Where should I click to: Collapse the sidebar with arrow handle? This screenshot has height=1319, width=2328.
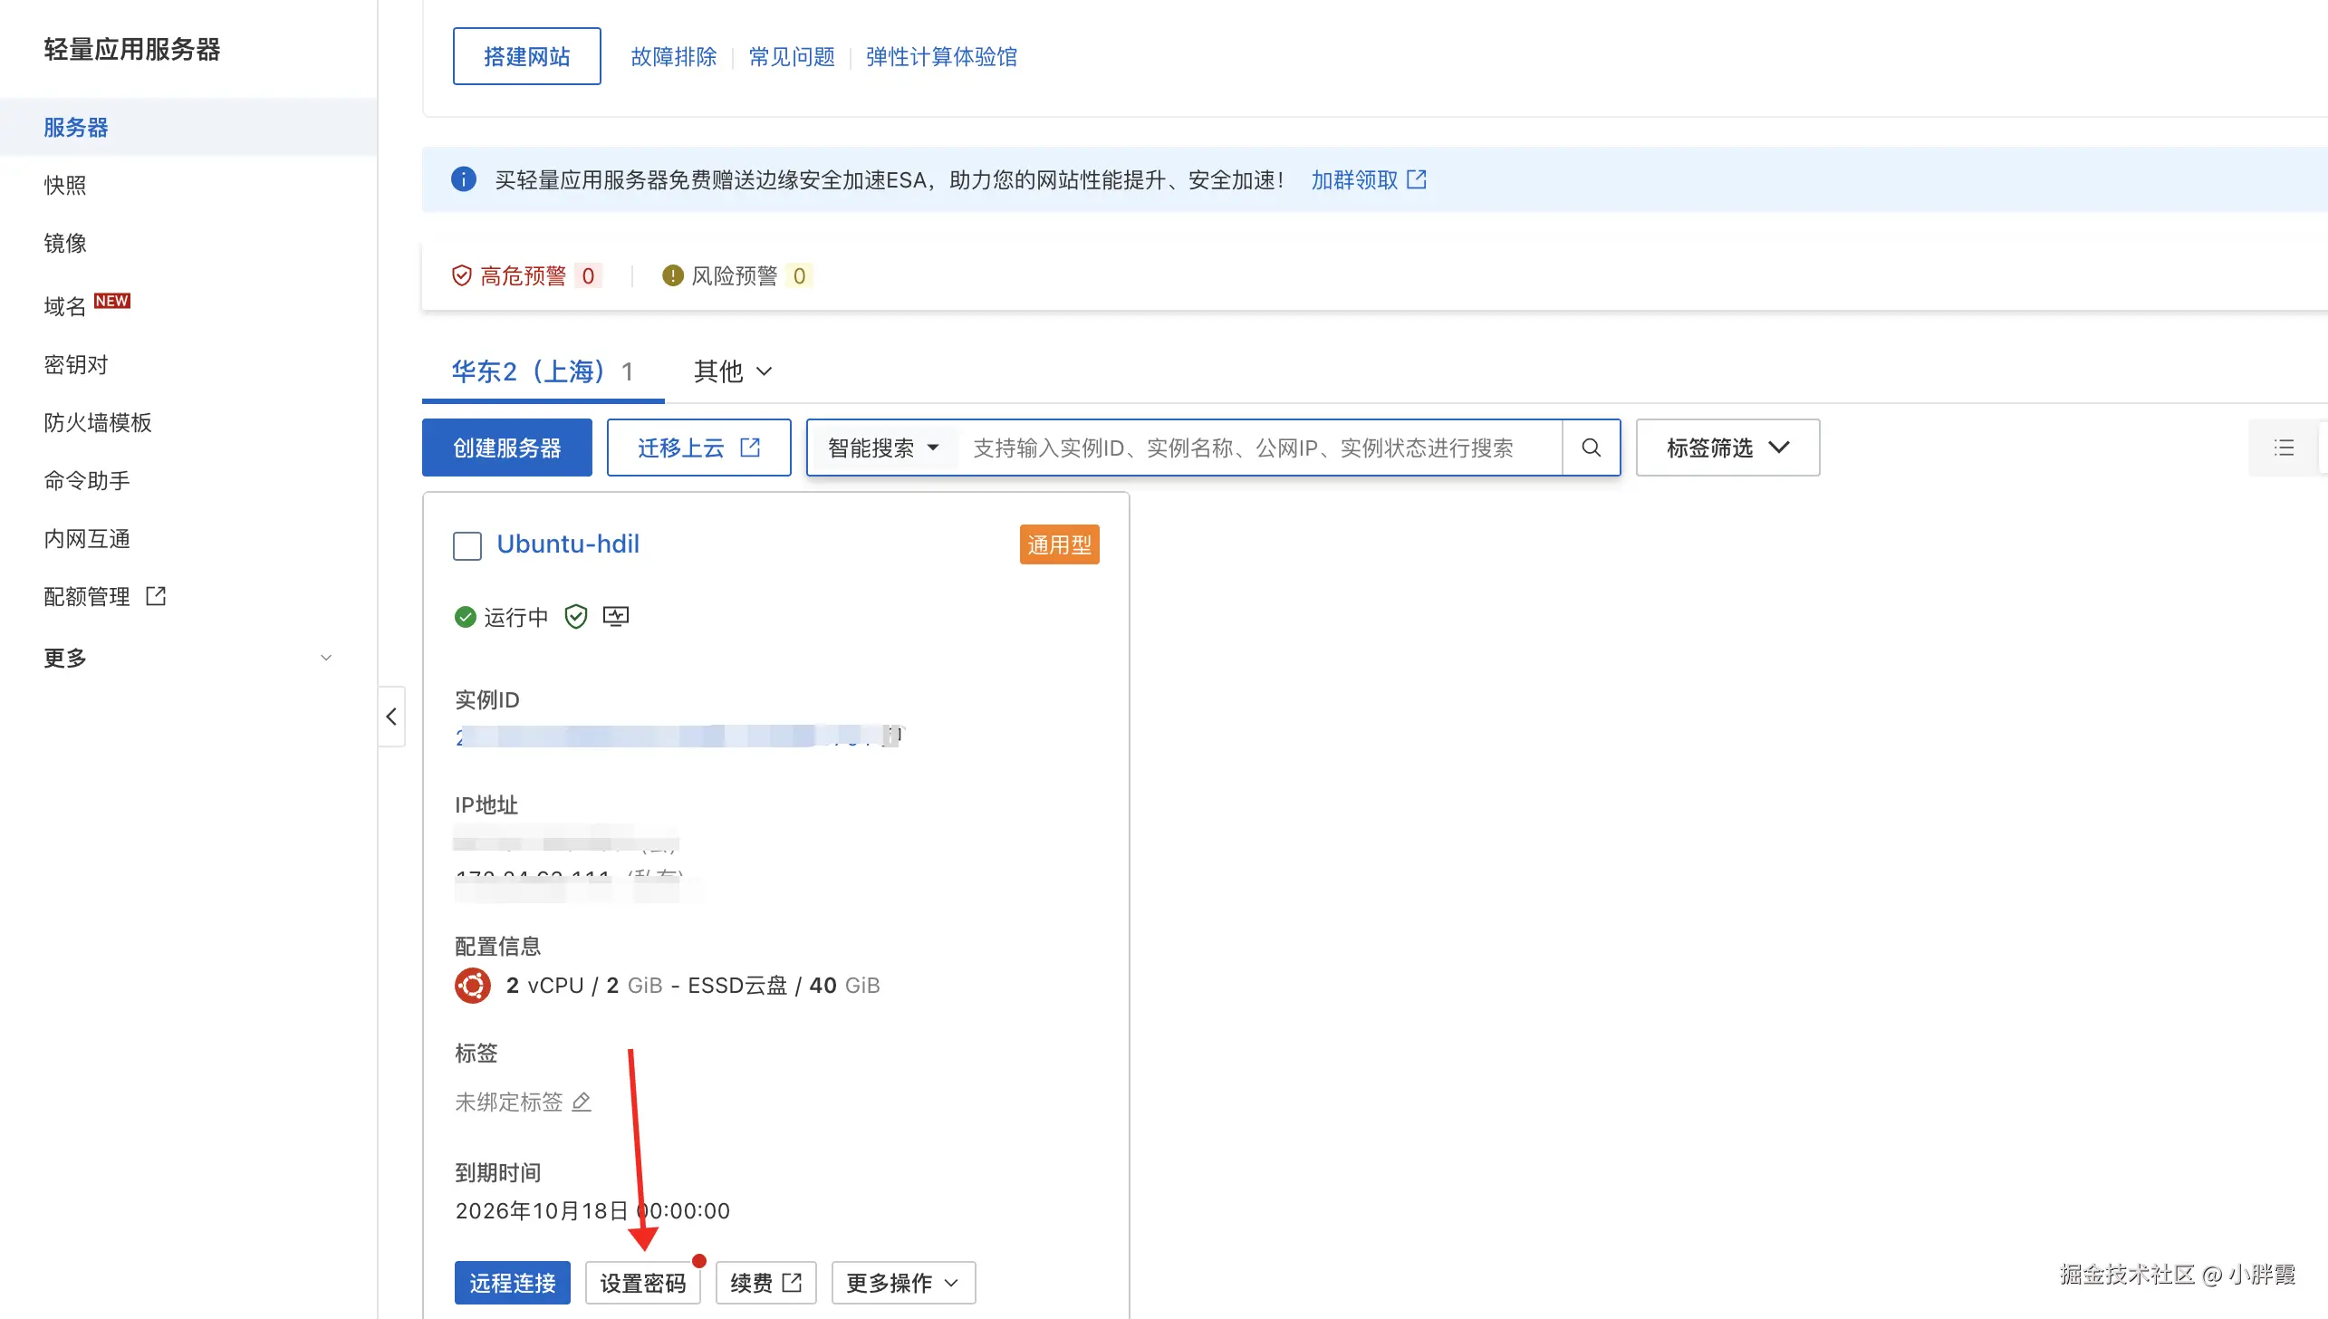click(391, 717)
